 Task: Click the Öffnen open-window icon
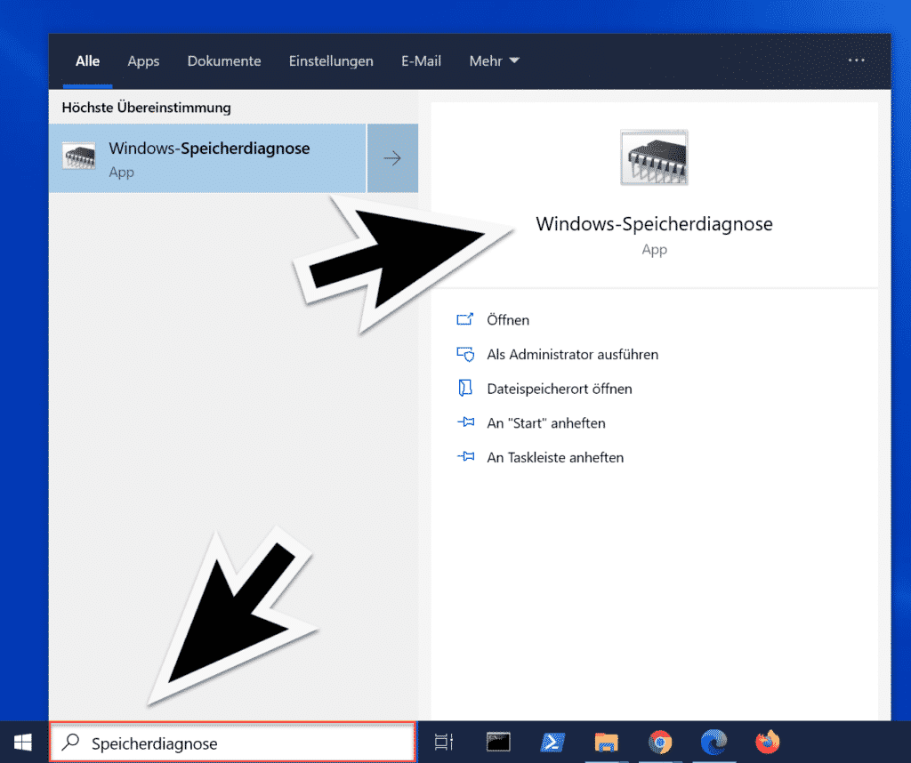(x=465, y=319)
